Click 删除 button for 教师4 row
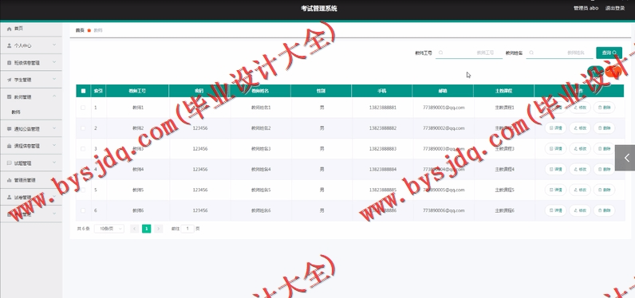The width and height of the screenshot is (635, 298). click(604, 170)
